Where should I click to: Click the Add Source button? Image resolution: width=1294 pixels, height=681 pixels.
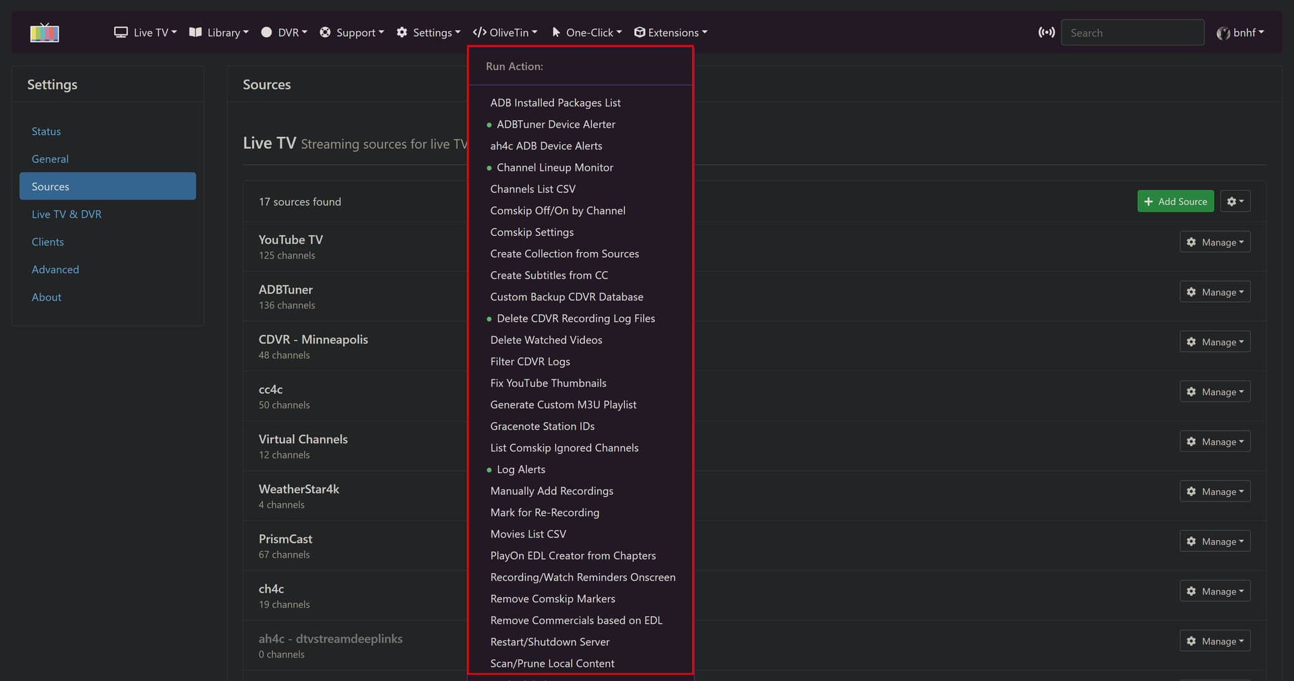[x=1175, y=202]
